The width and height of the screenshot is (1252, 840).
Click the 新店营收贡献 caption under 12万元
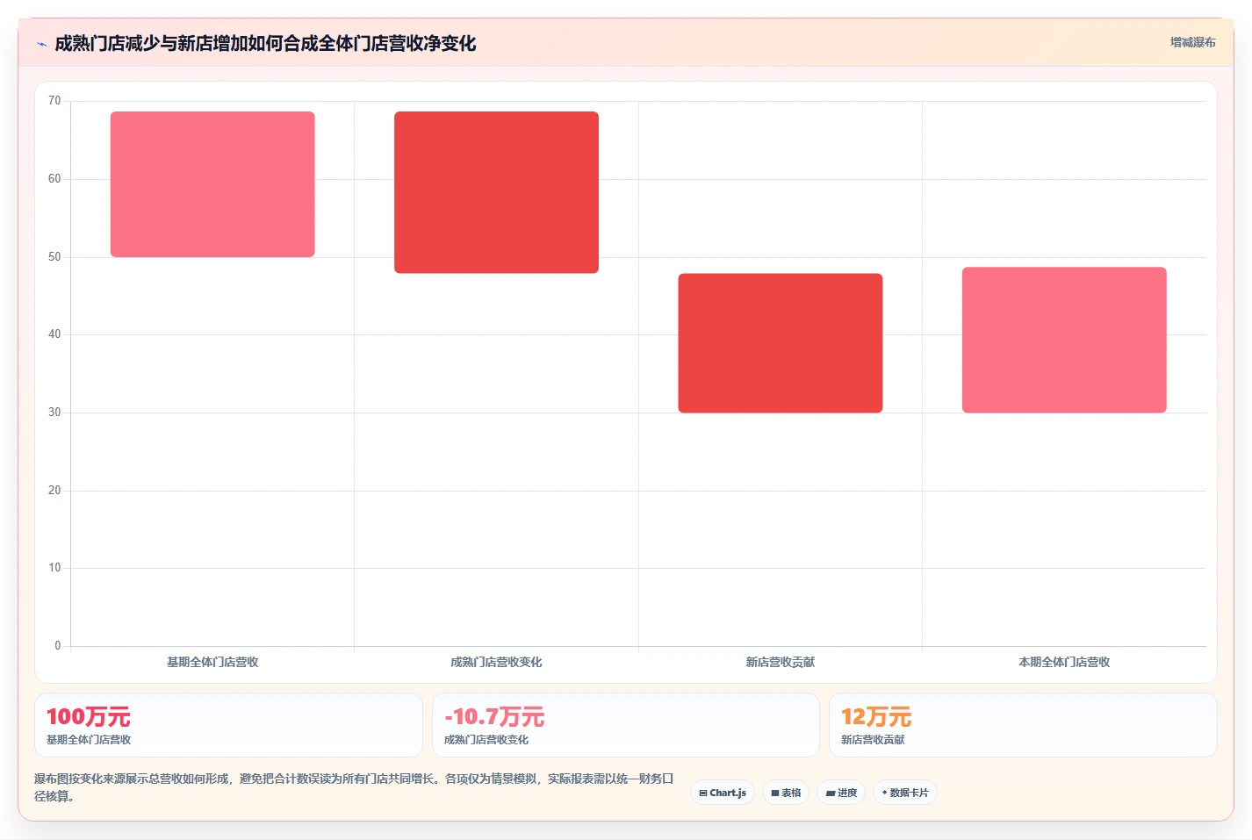873,740
